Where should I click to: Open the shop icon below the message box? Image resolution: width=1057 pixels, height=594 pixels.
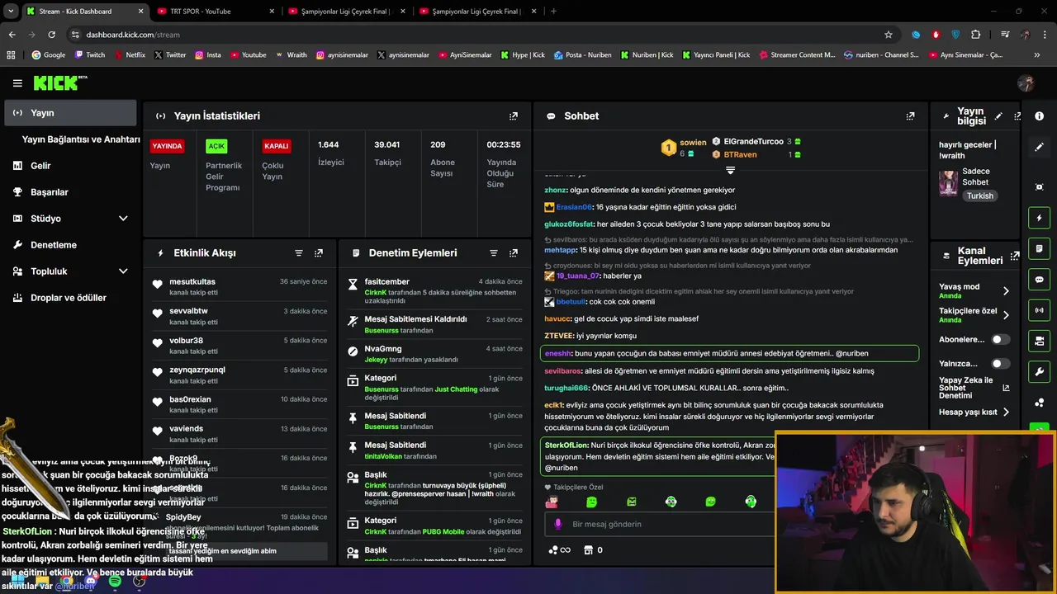coord(589,550)
